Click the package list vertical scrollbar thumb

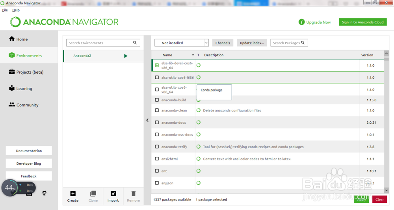[387, 59]
